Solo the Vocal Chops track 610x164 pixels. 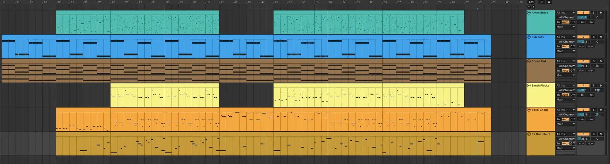point(594,110)
